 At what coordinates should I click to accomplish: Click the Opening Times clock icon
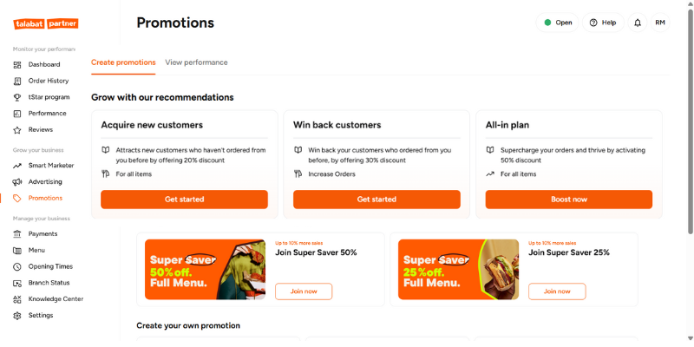tap(17, 266)
